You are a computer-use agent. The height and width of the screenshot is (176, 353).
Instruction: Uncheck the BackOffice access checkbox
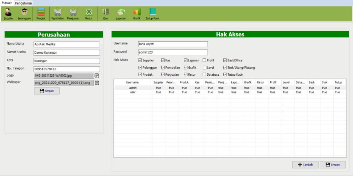coord(225,60)
